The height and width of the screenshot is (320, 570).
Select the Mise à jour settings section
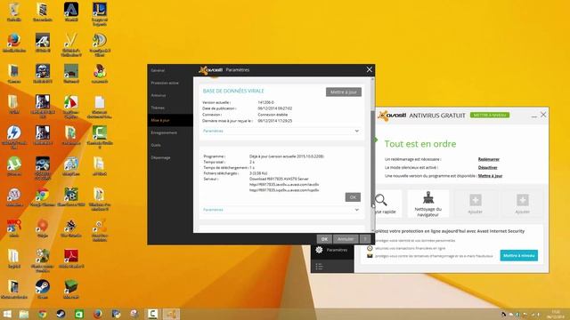(x=170, y=120)
